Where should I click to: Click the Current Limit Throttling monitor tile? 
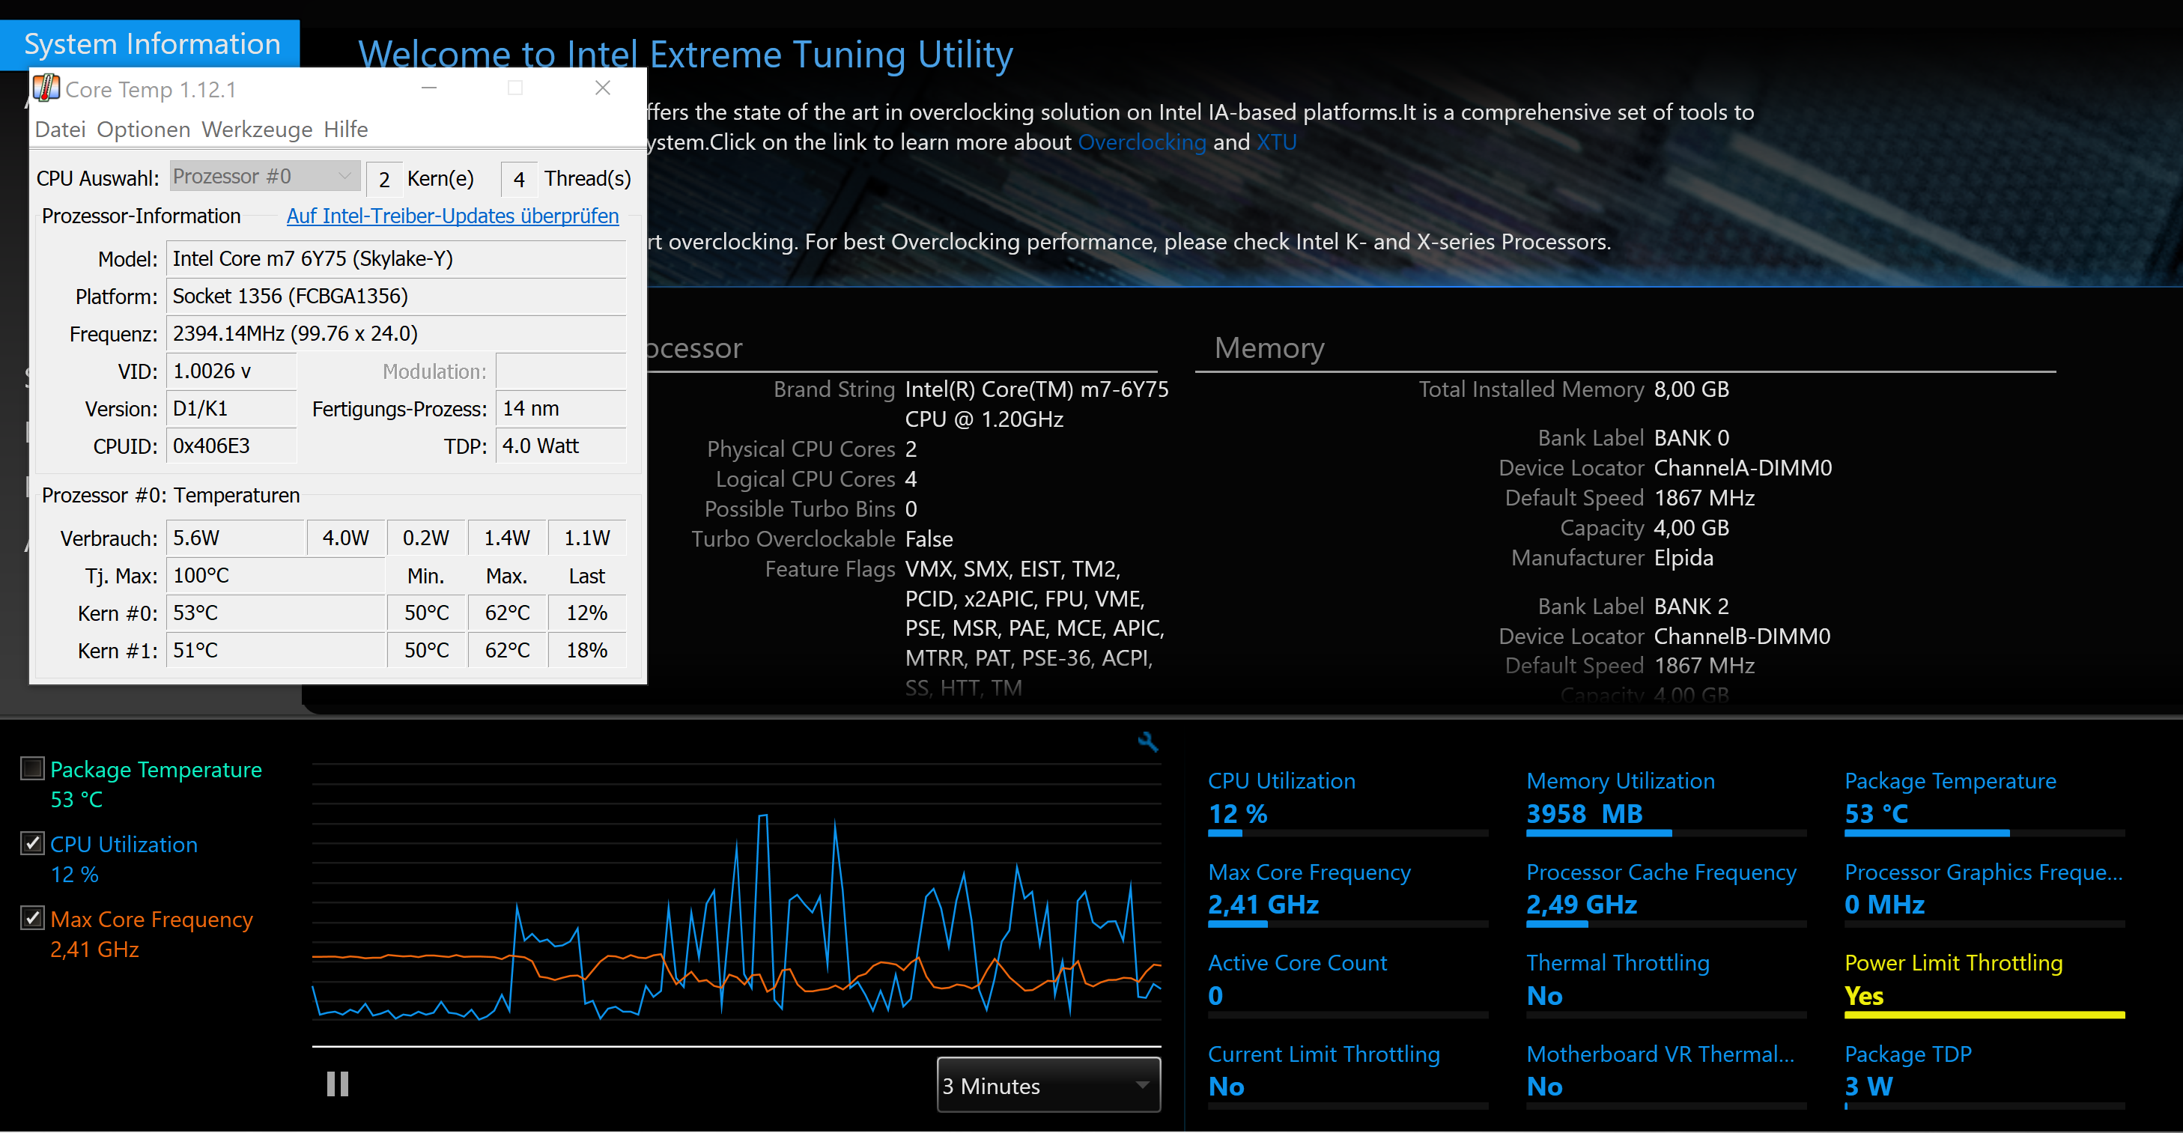(1347, 1075)
